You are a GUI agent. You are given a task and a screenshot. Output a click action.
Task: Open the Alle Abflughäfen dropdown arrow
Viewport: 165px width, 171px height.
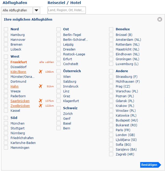pos(36,10)
